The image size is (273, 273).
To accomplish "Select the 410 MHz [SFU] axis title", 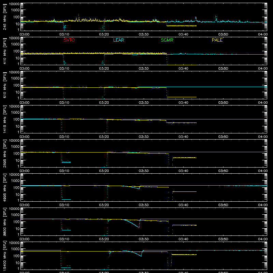I will [x=4, y=51].
